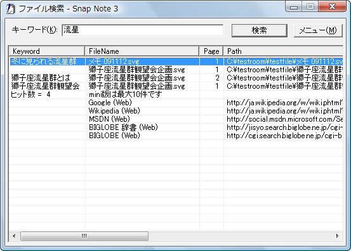Select keyword 獅子座流星群観望会
The height and width of the screenshot is (251, 351).
coord(45,86)
